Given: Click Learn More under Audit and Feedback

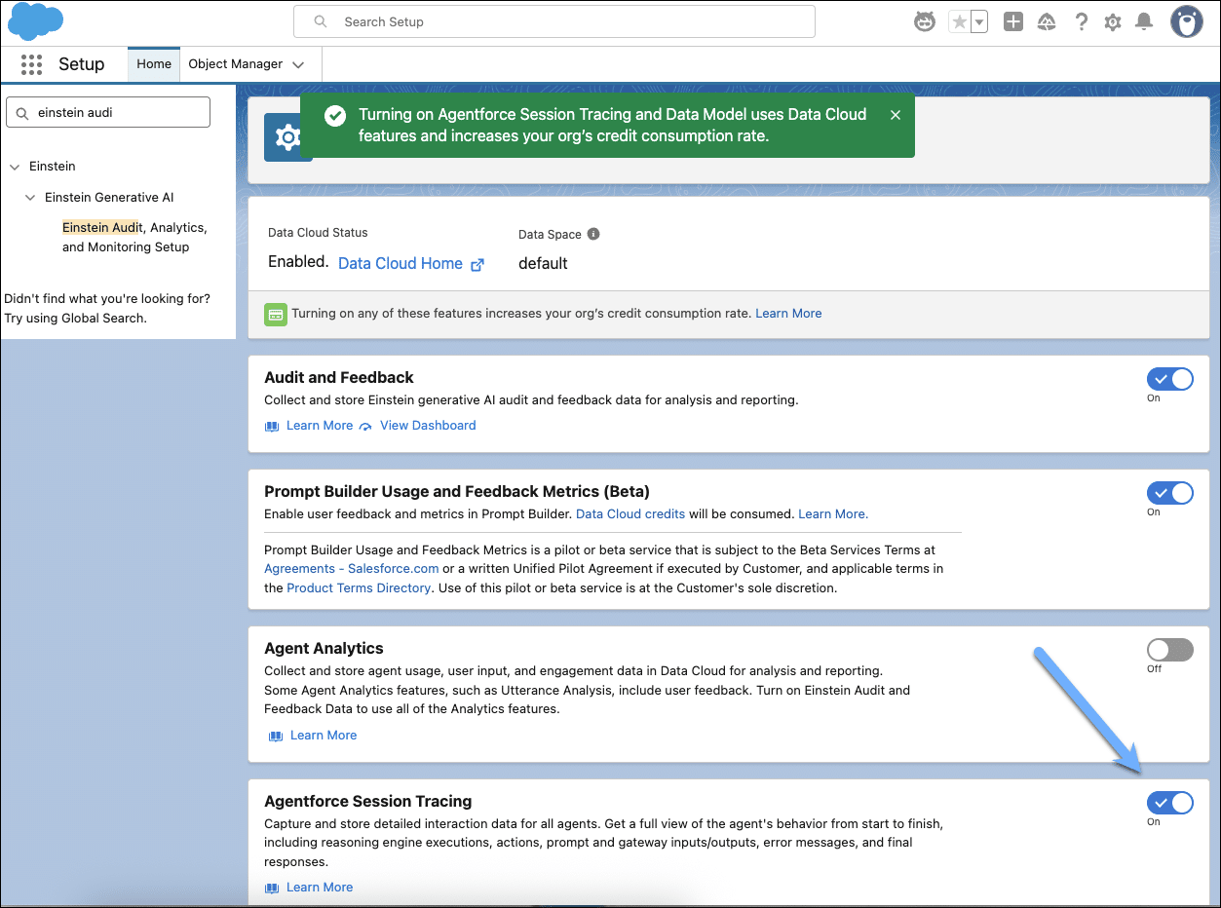Looking at the screenshot, I should [x=320, y=426].
